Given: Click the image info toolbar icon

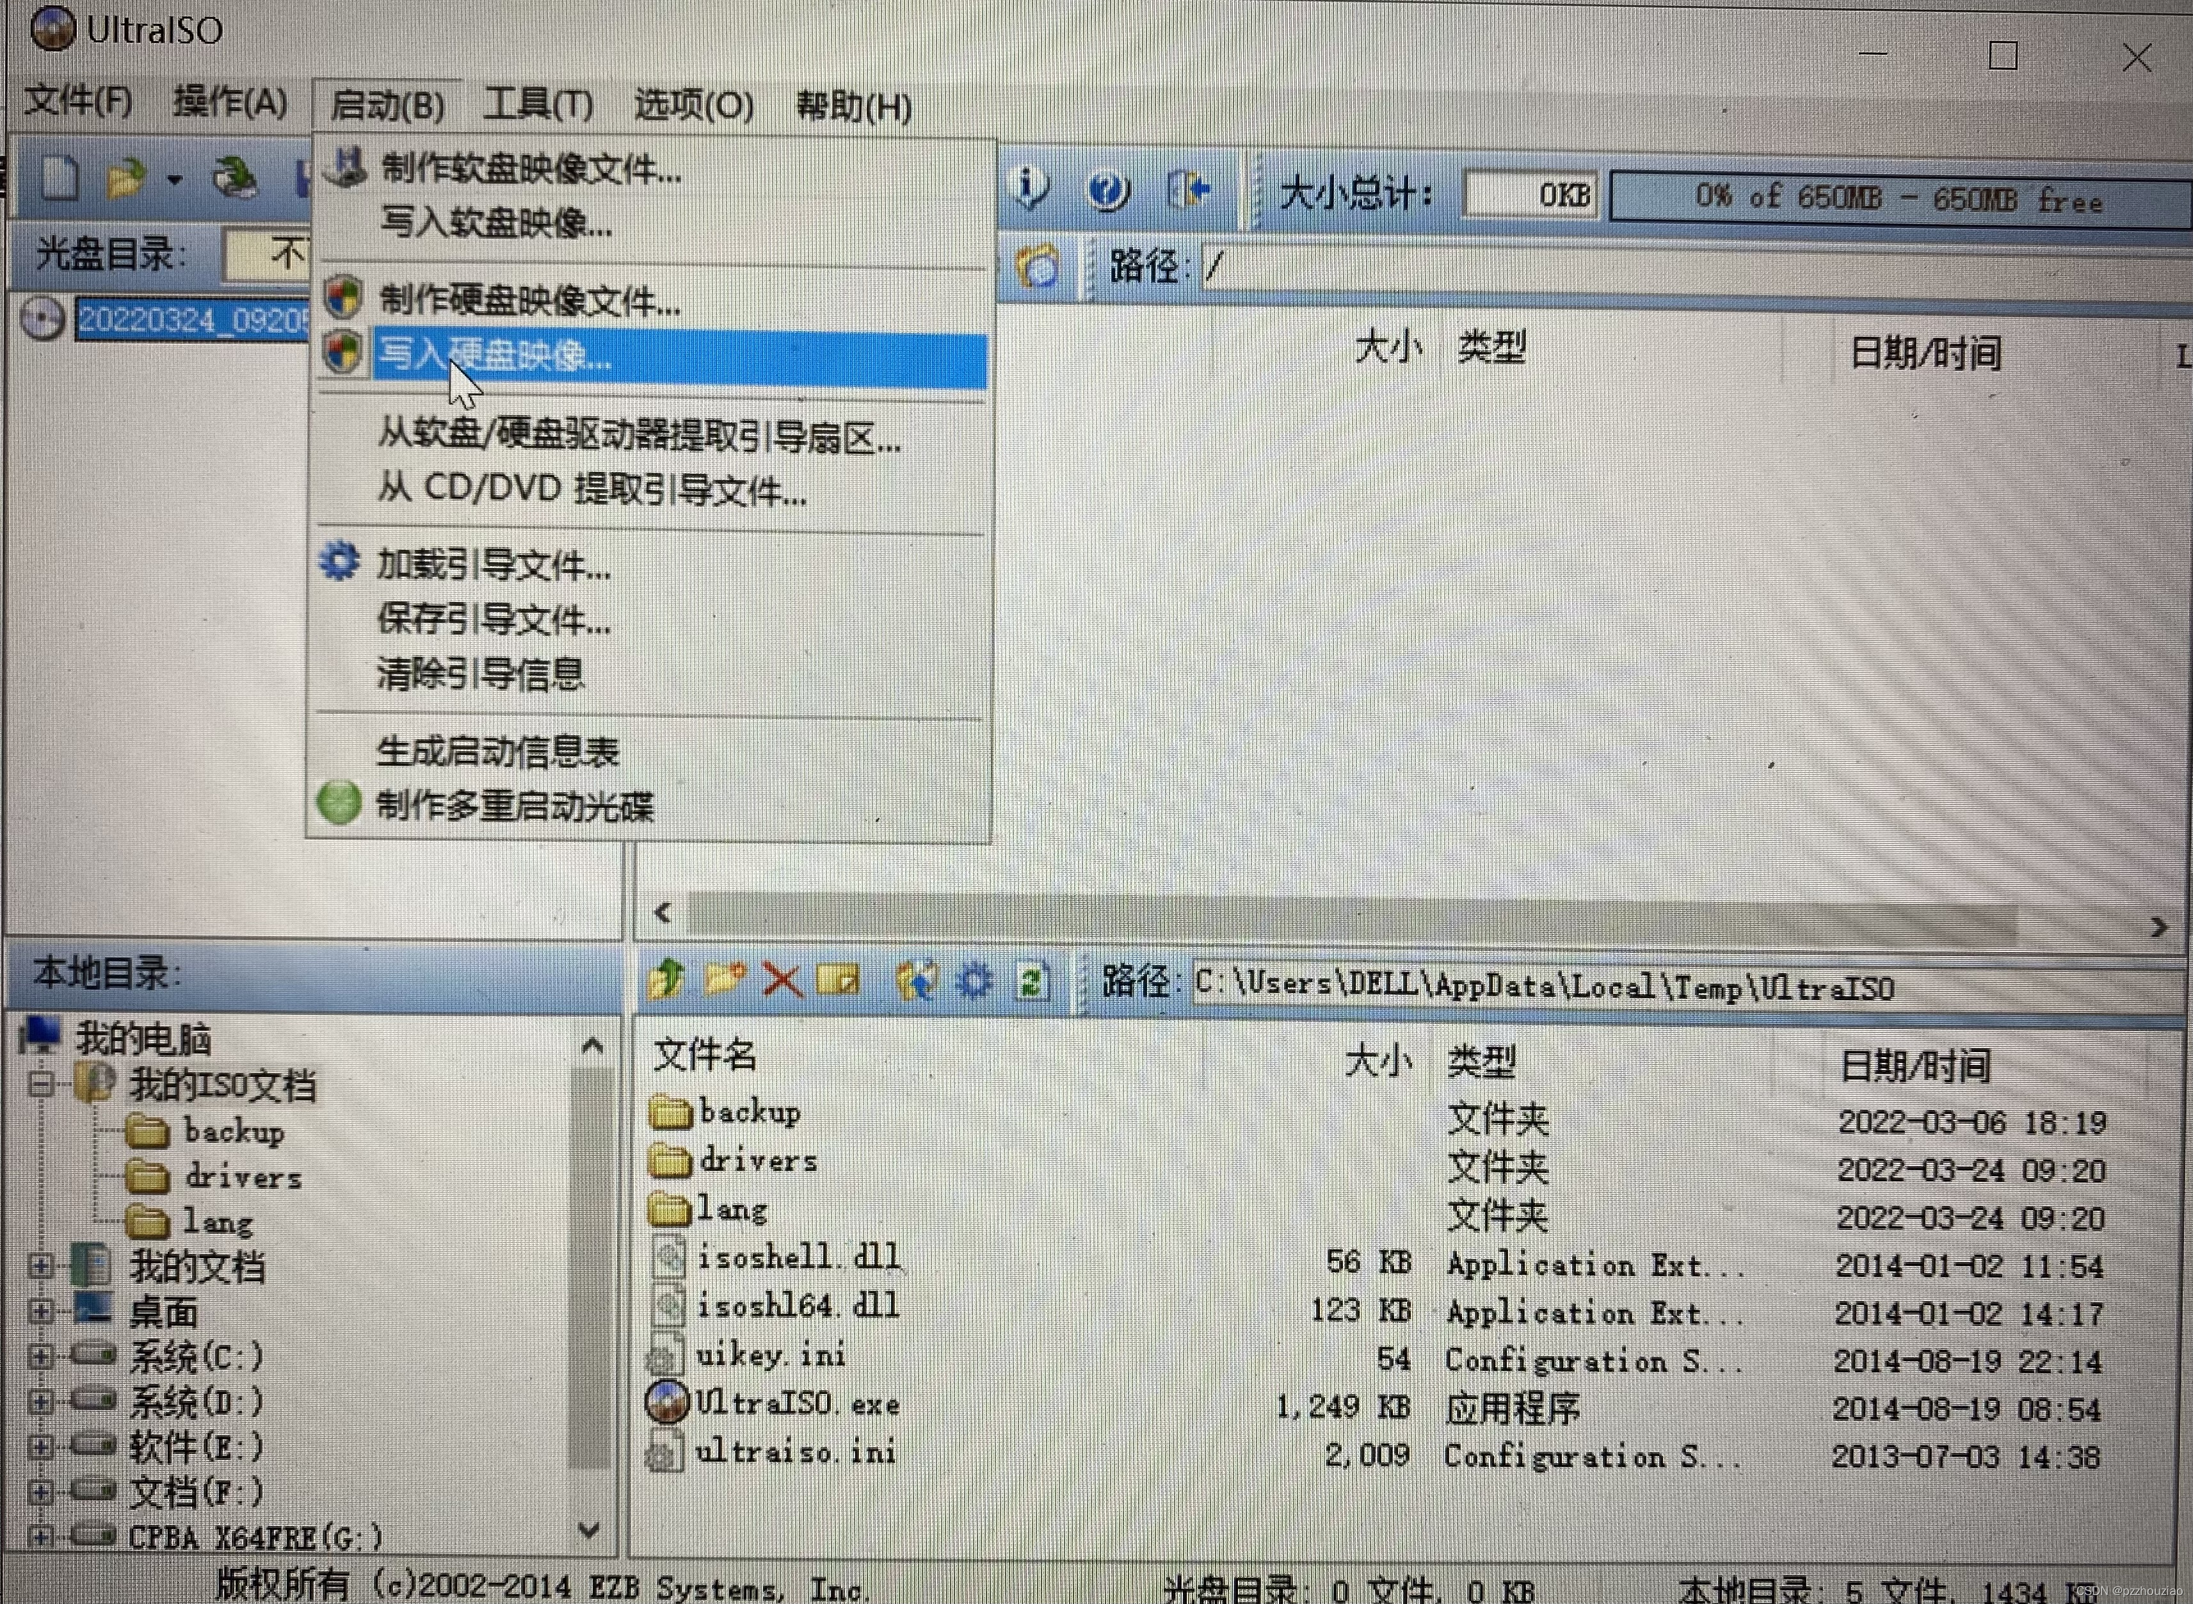Looking at the screenshot, I should (1029, 186).
